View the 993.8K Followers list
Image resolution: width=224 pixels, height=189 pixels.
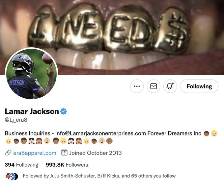[67, 165]
